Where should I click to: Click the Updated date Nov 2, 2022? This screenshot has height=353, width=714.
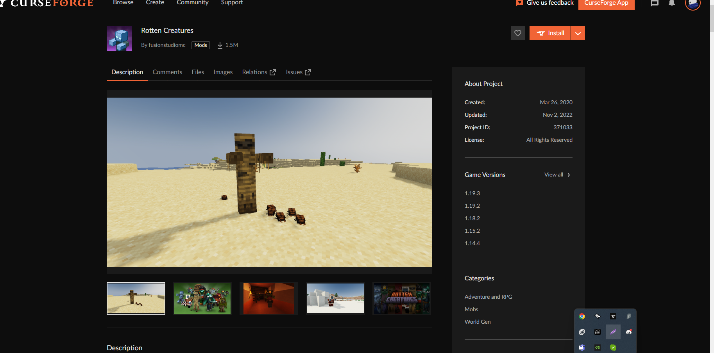point(558,115)
